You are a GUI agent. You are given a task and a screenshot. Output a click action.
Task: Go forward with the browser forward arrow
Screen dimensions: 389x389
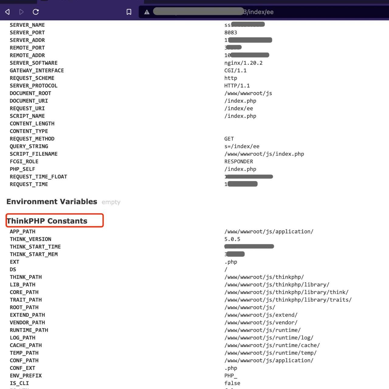21,12
